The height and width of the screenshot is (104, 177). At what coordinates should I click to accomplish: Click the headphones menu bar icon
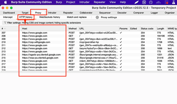tap(151, 2)
